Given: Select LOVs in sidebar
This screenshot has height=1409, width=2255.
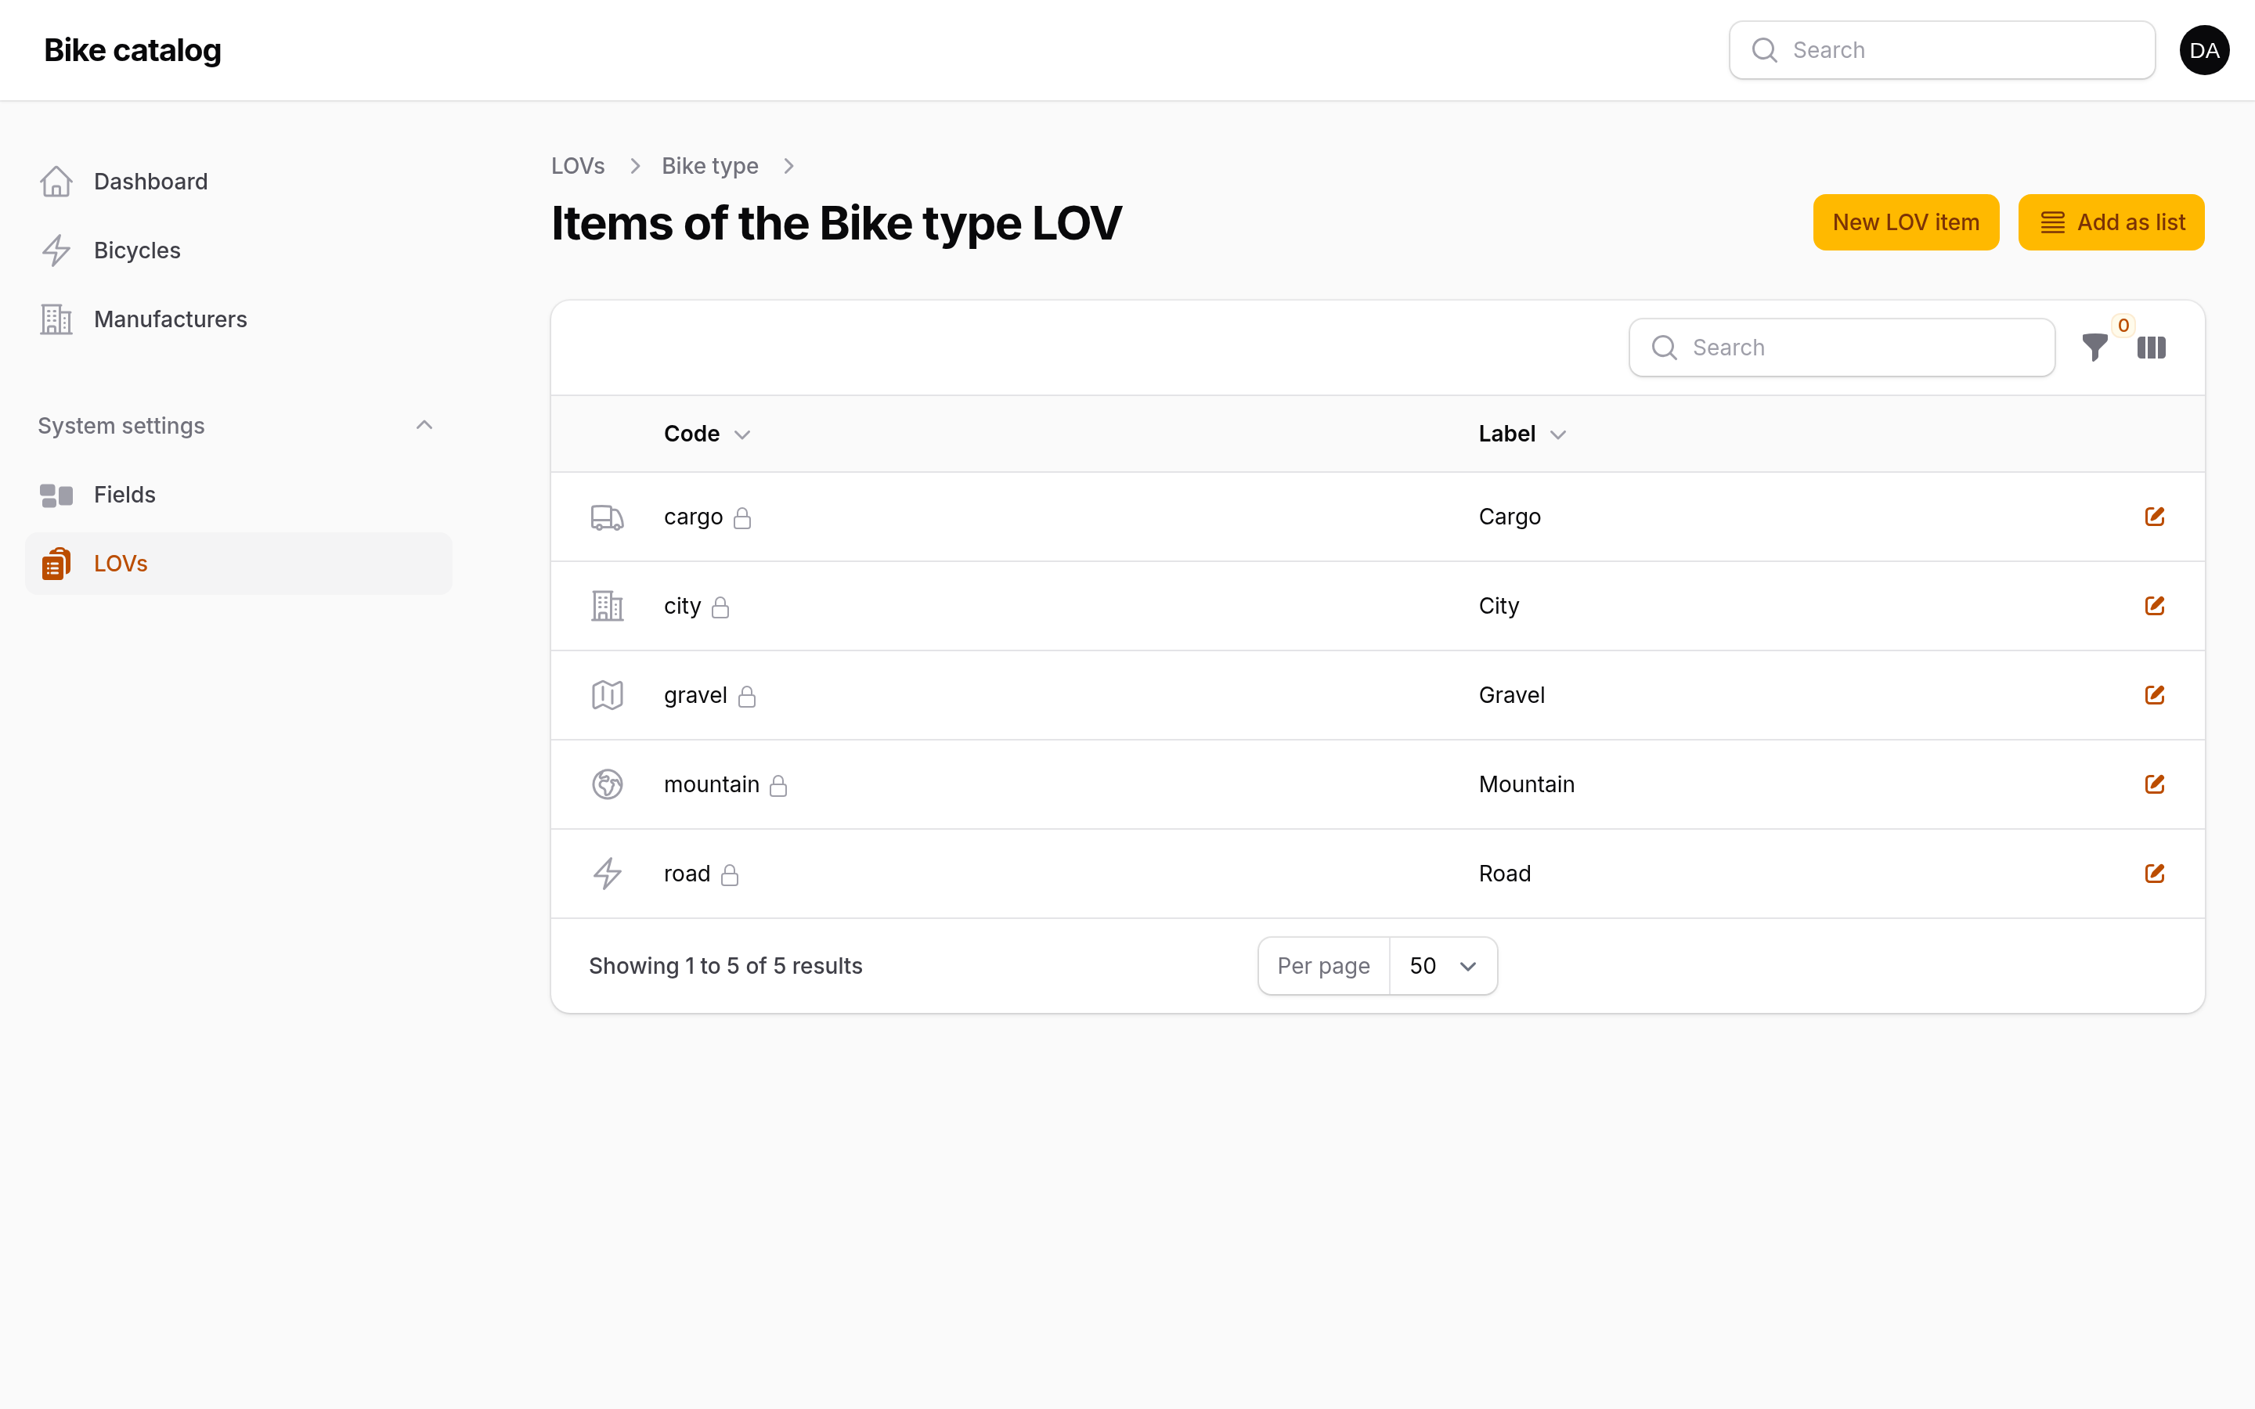Looking at the screenshot, I should click(x=239, y=564).
